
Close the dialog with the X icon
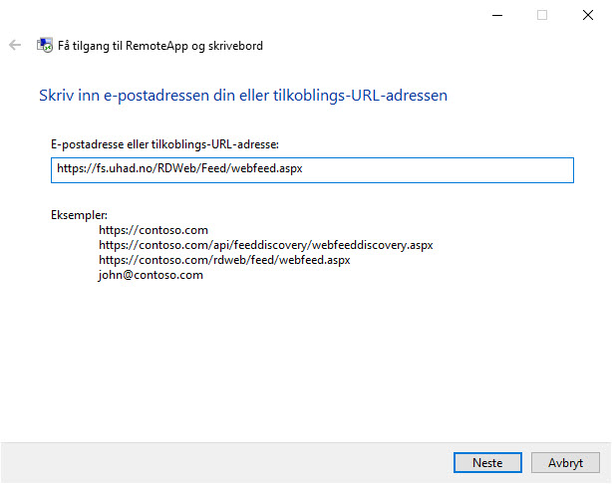coord(588,15)
